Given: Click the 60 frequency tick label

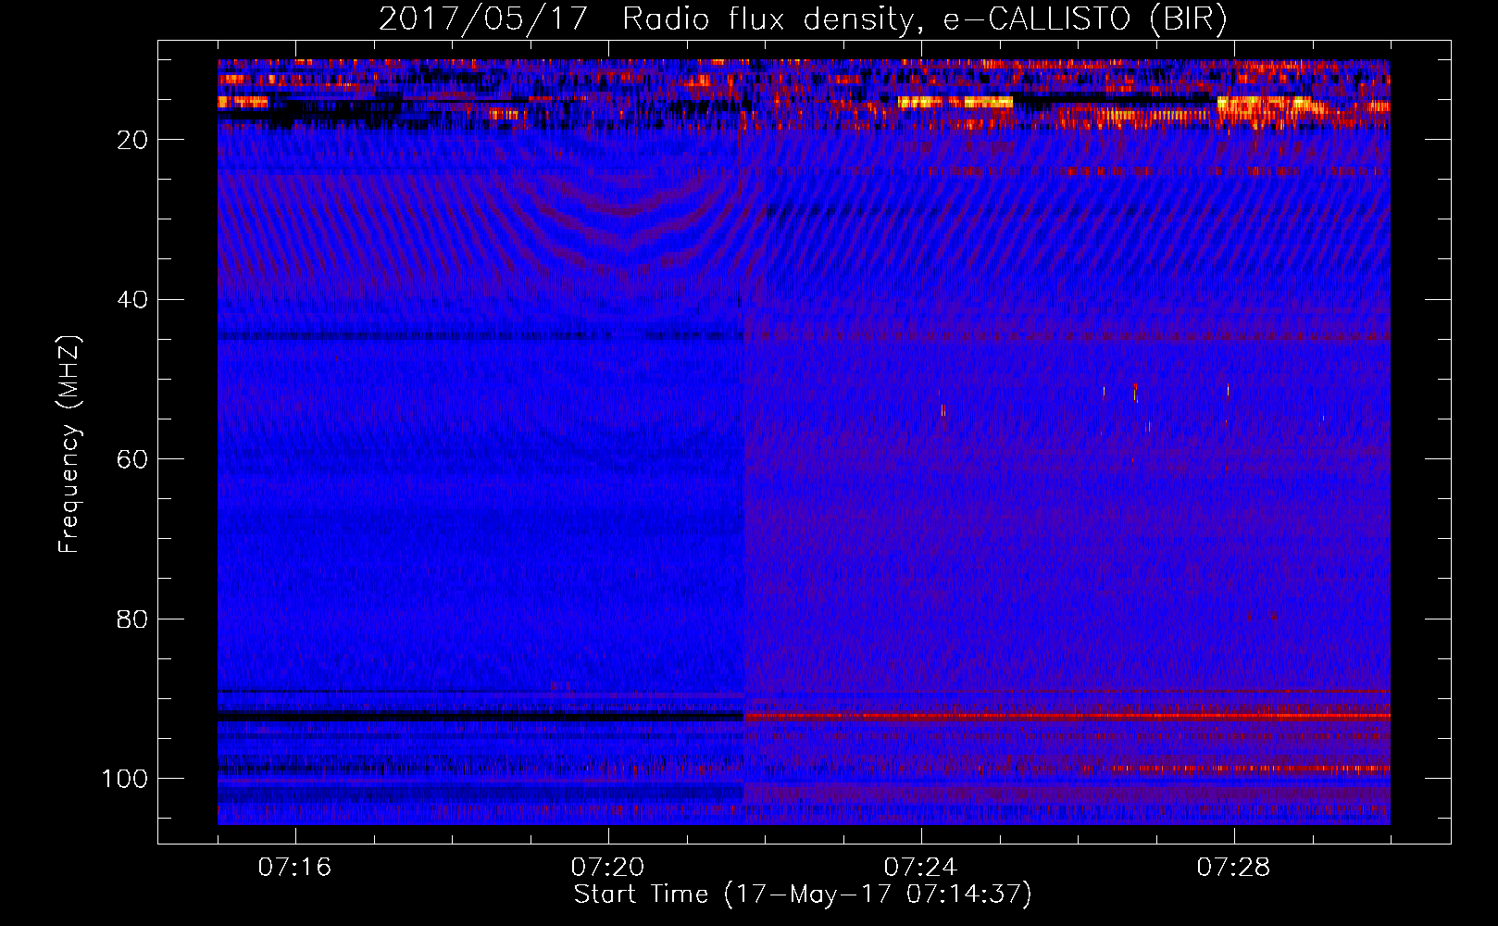Looking at the screenshot, I should [132, 459].
